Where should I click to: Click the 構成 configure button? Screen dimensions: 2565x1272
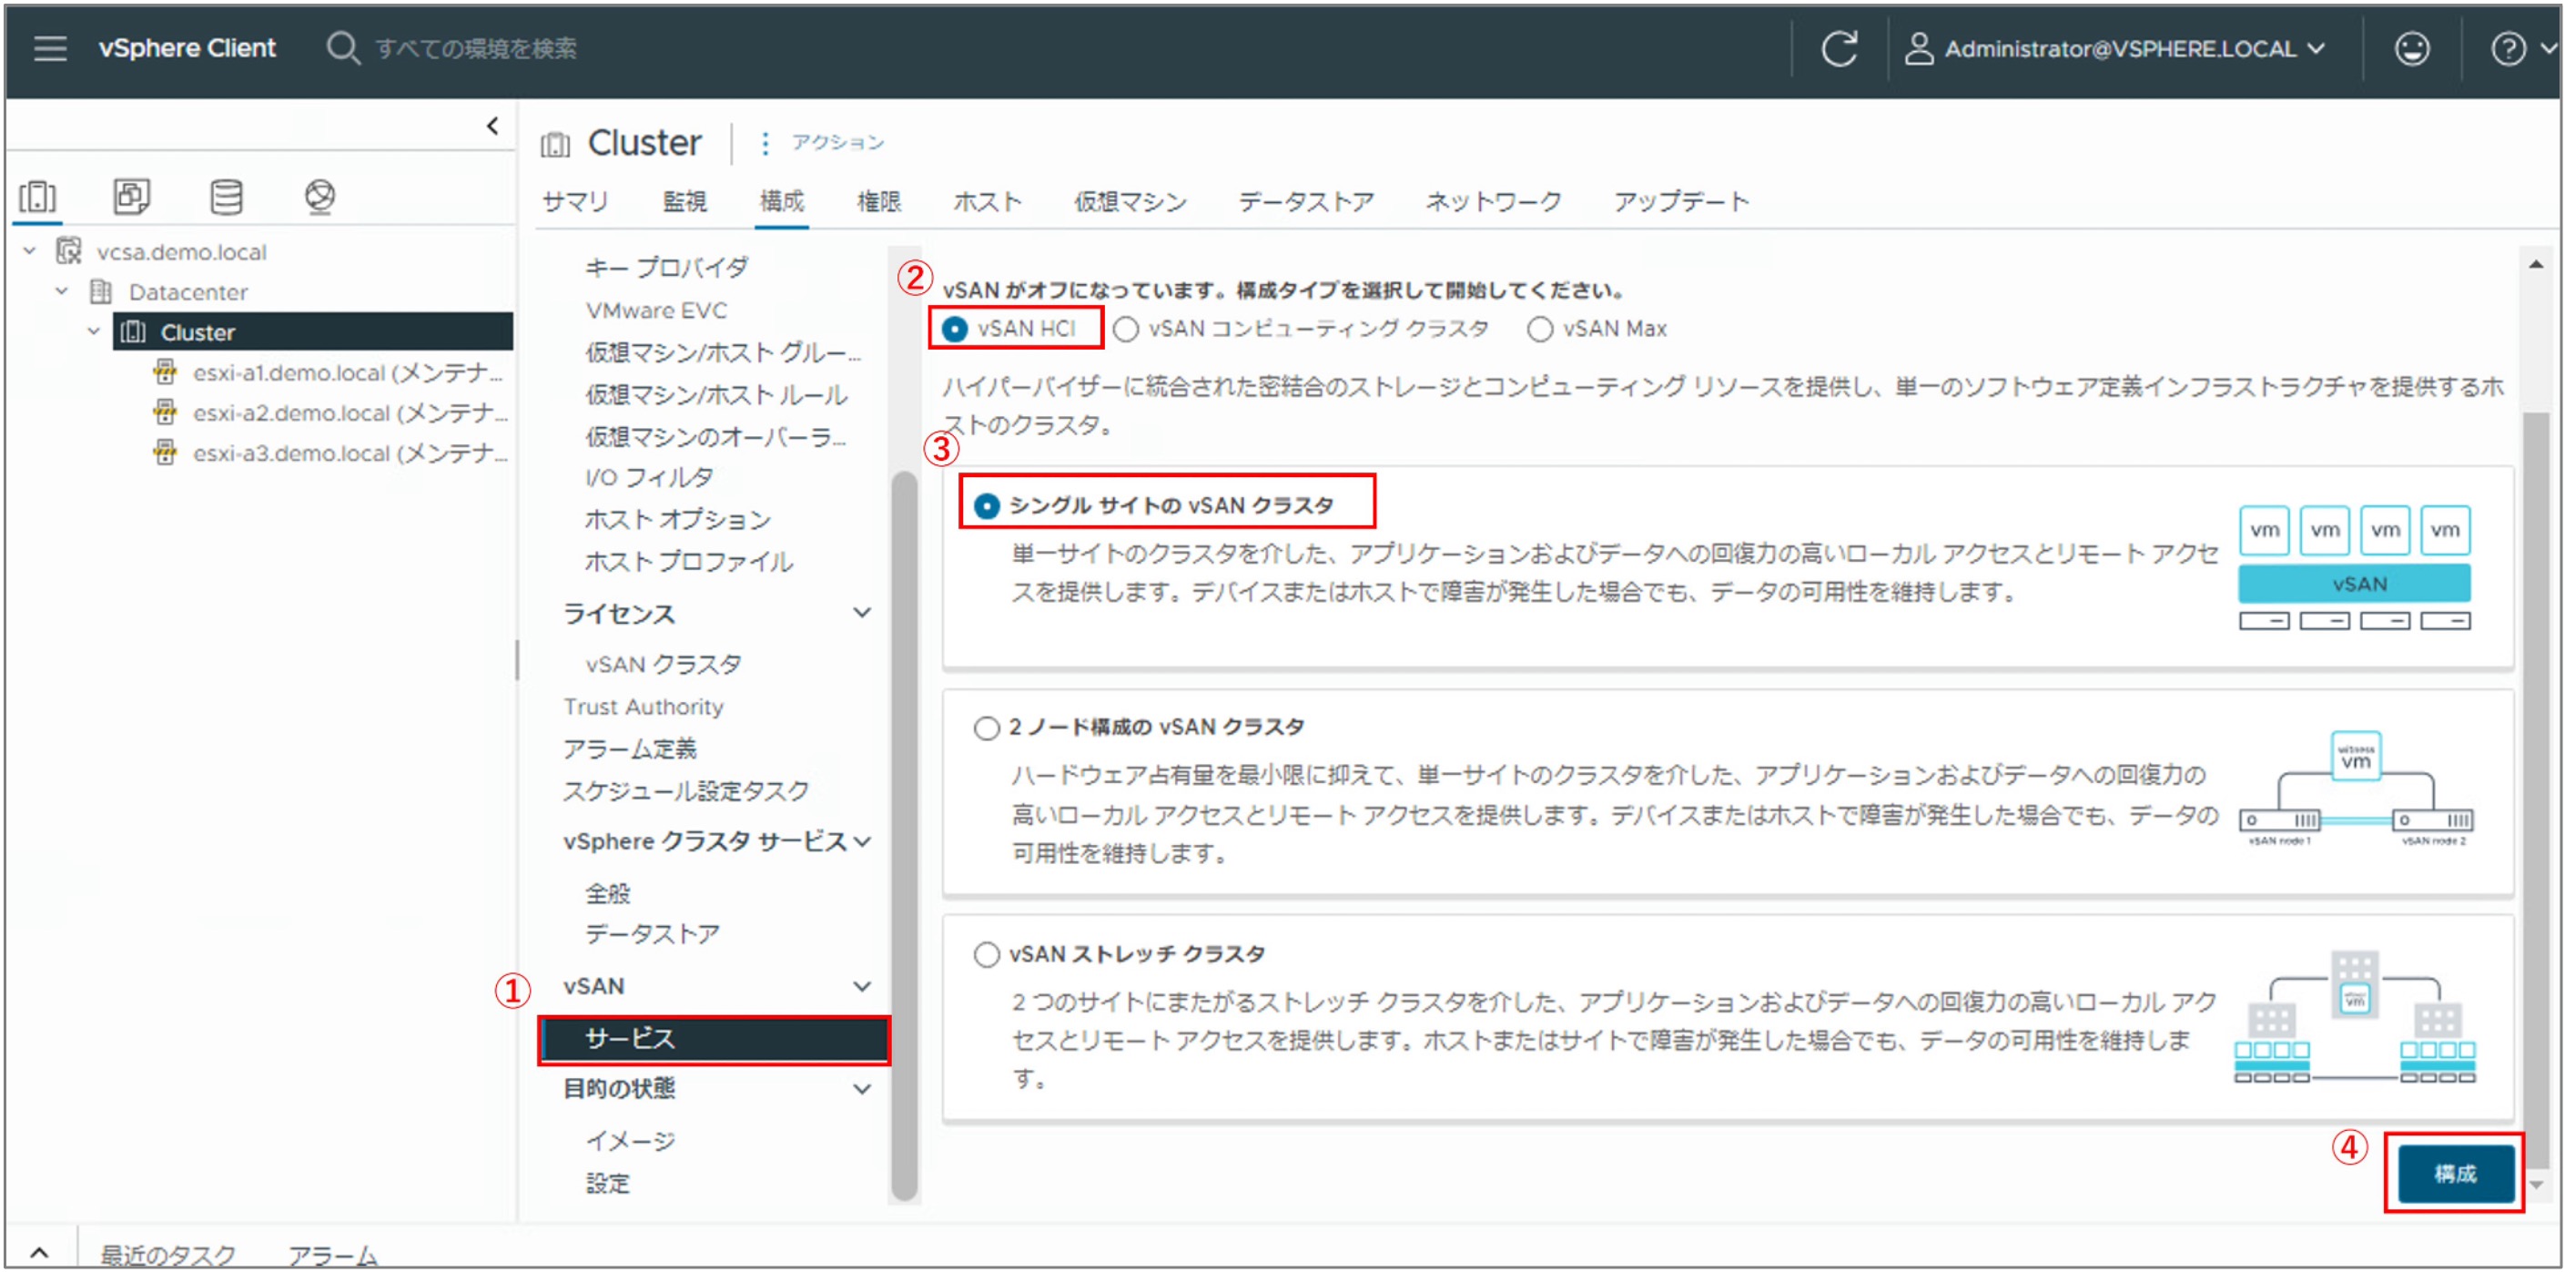click(2456, 1174)
